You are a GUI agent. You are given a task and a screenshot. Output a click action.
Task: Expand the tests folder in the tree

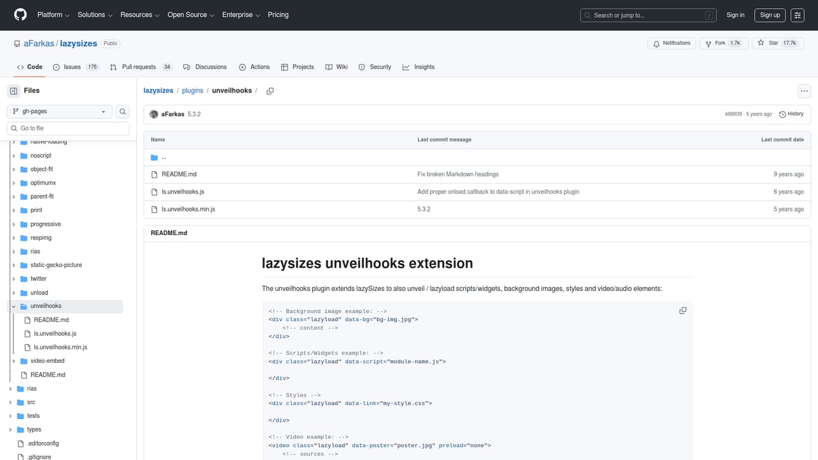[10, 415]
